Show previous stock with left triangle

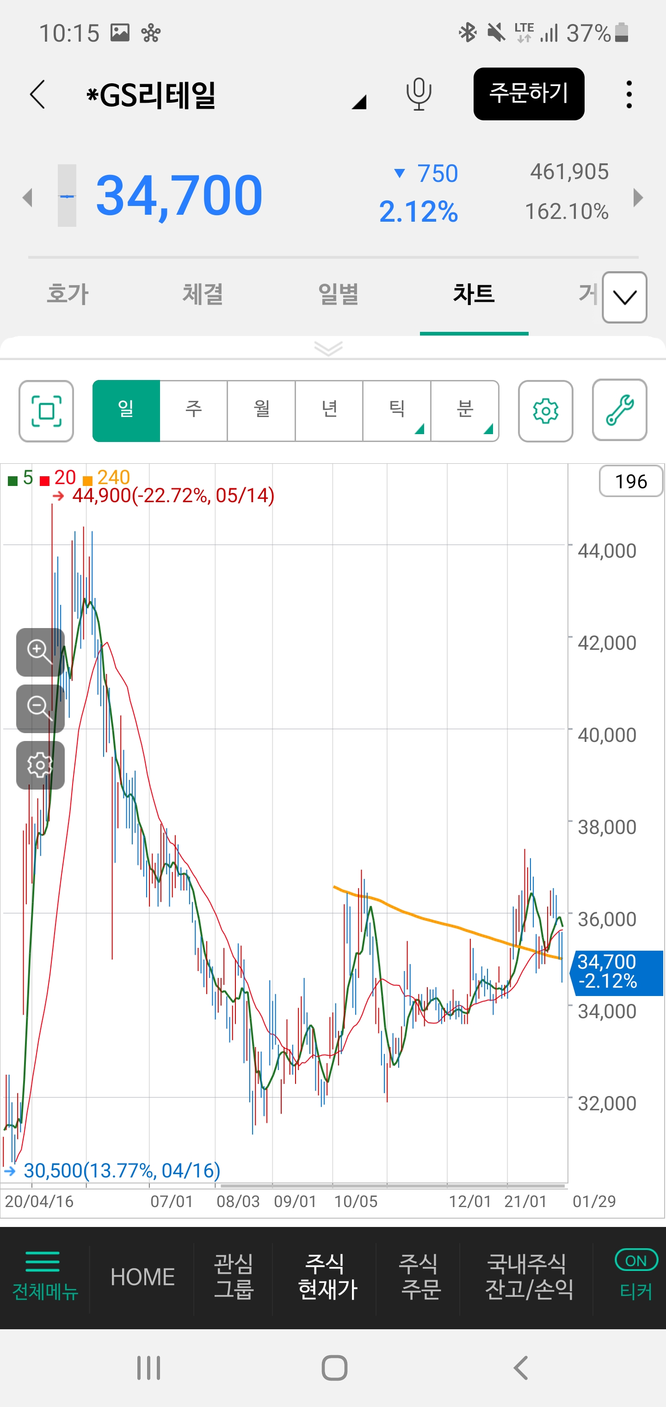[x=27, y=197]
